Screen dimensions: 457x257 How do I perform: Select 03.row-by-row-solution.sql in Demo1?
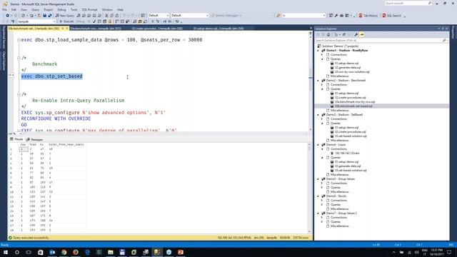point(352,72)
